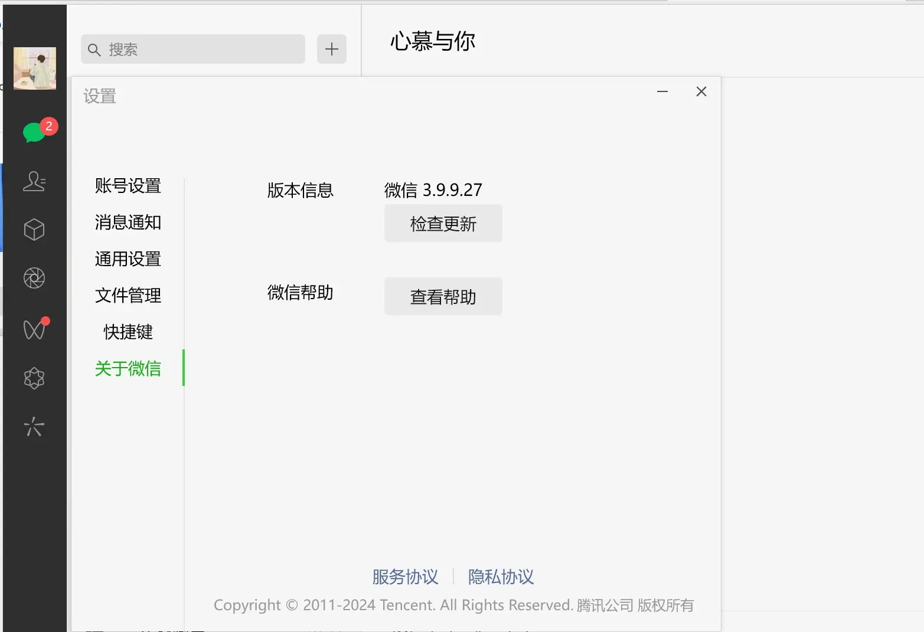Open the 服务协议 link
Screen dimensions: 924x632
(406, 577)
